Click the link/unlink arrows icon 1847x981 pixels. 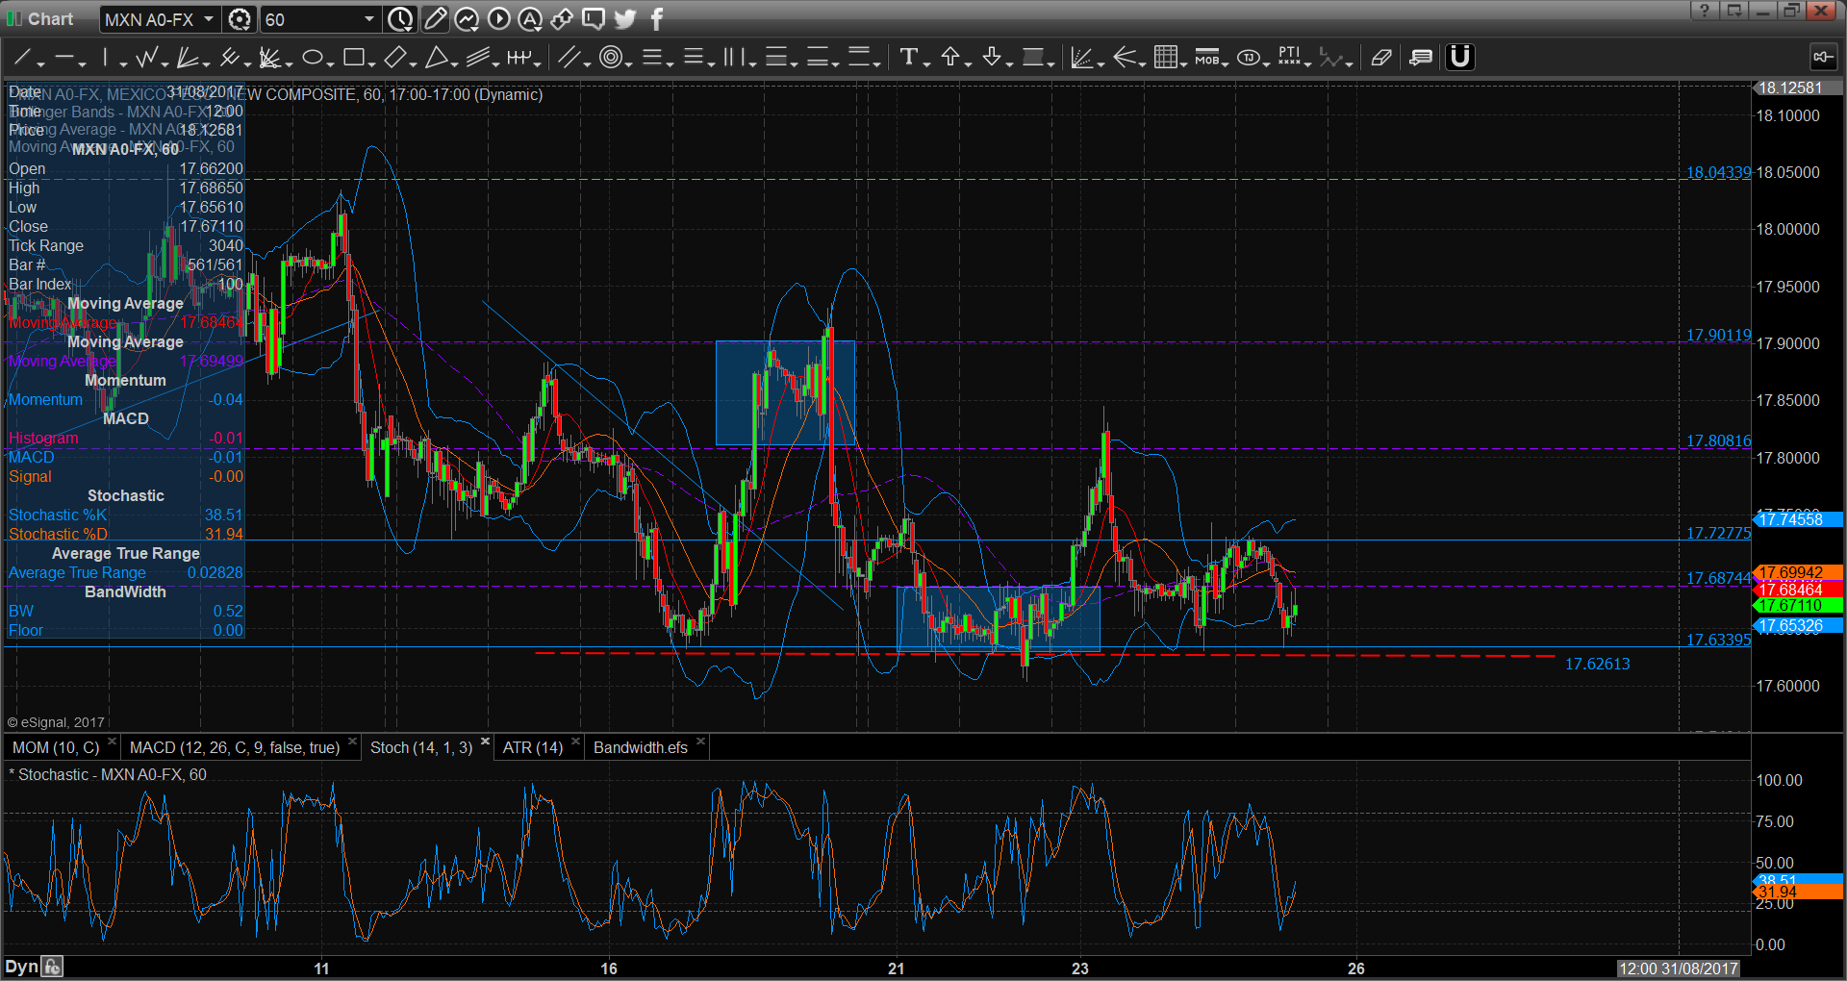pyautogui.click(x=562, y=18)
